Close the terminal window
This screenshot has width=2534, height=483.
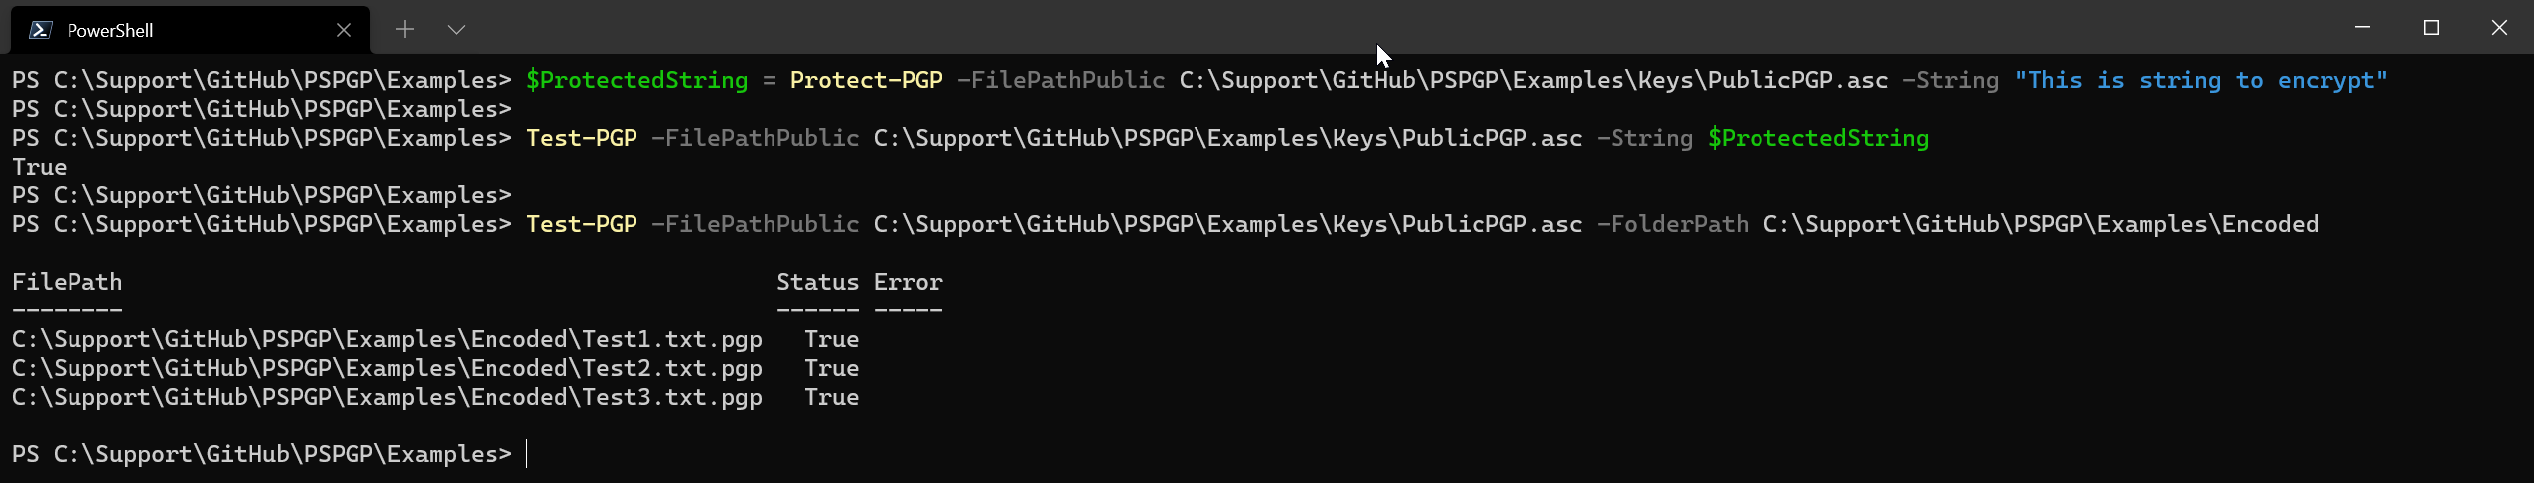(x=2499, y=27)
